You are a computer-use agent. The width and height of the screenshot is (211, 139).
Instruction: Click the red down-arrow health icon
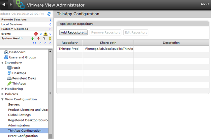click(x=38, y=39)
